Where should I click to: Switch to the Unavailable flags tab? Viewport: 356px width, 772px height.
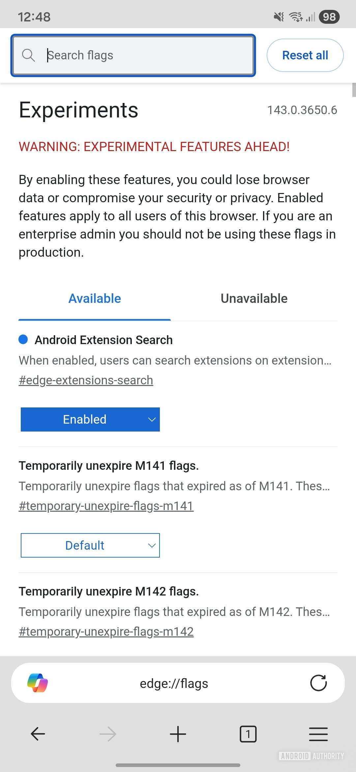point(254,298)
